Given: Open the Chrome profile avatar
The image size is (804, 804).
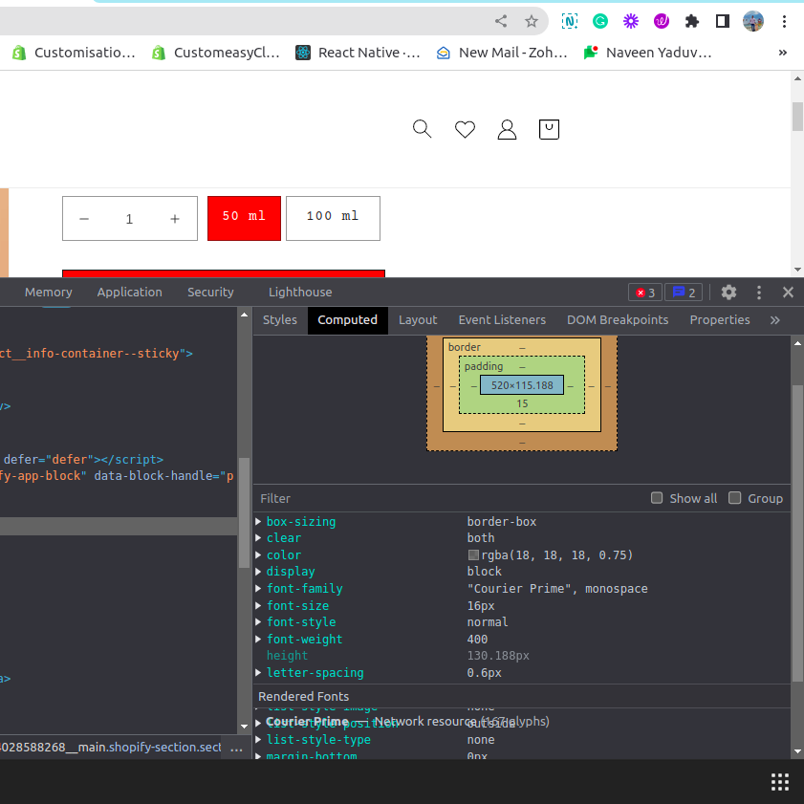Looking at the screenshot, I should [753, 21].
